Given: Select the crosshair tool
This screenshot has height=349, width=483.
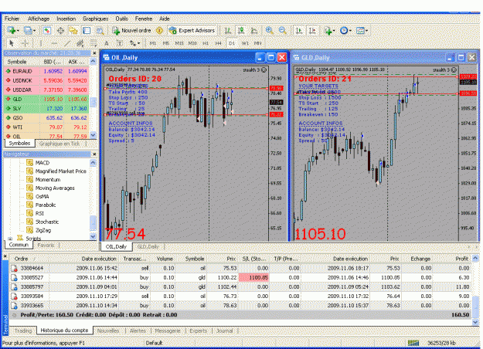Looking at the screenshot, I should click(25, 43).
